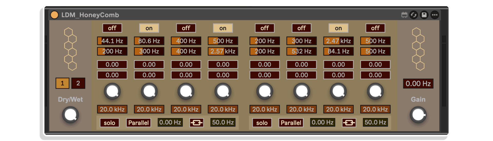The width and height of the screenshot is (493, 141).
Task: Click the 532 Hz frequency slider
Action: pyautogui.click(x=301, y=51)
